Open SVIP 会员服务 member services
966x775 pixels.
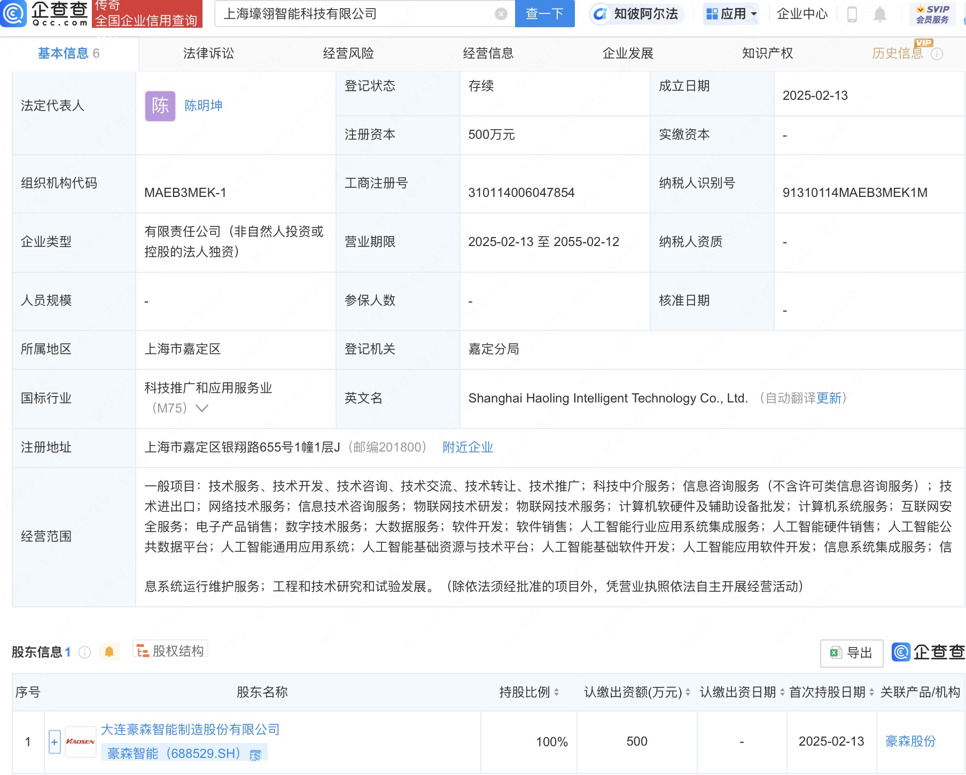click(932, 14)
